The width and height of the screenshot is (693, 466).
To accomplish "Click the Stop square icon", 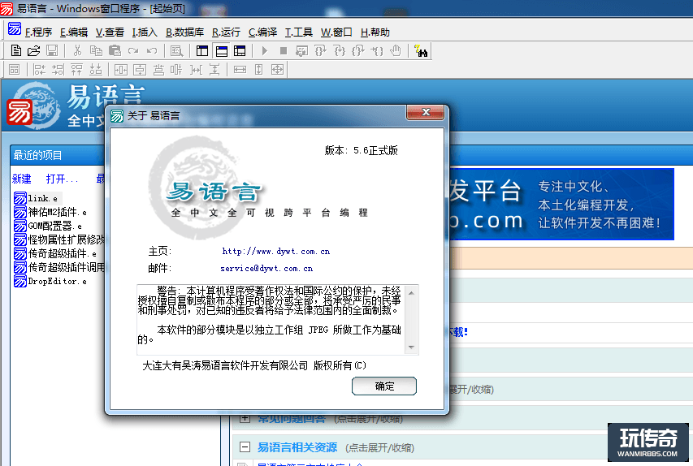I will tap(284, 51).
